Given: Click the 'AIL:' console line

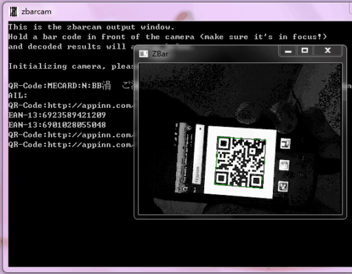Looking at the screenshot, I should click(x=18, y=95).
